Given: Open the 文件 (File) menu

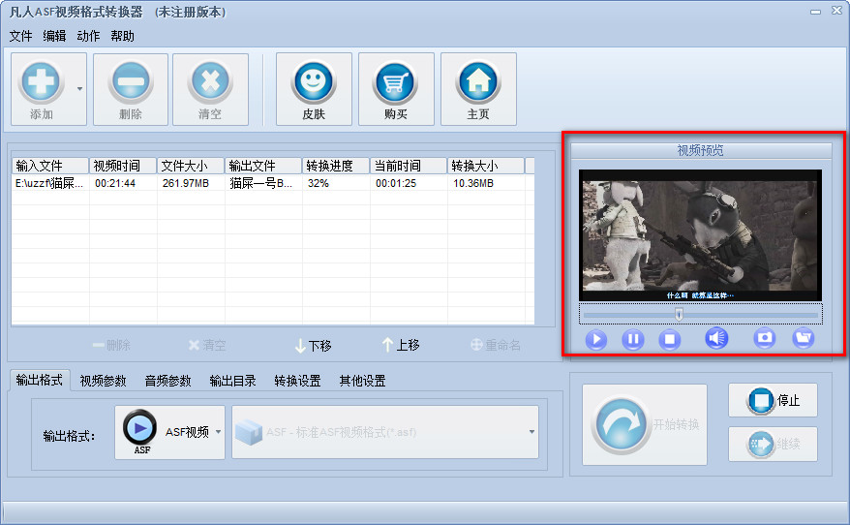Looking at the screenshot, I should click(x=20, y=36).
